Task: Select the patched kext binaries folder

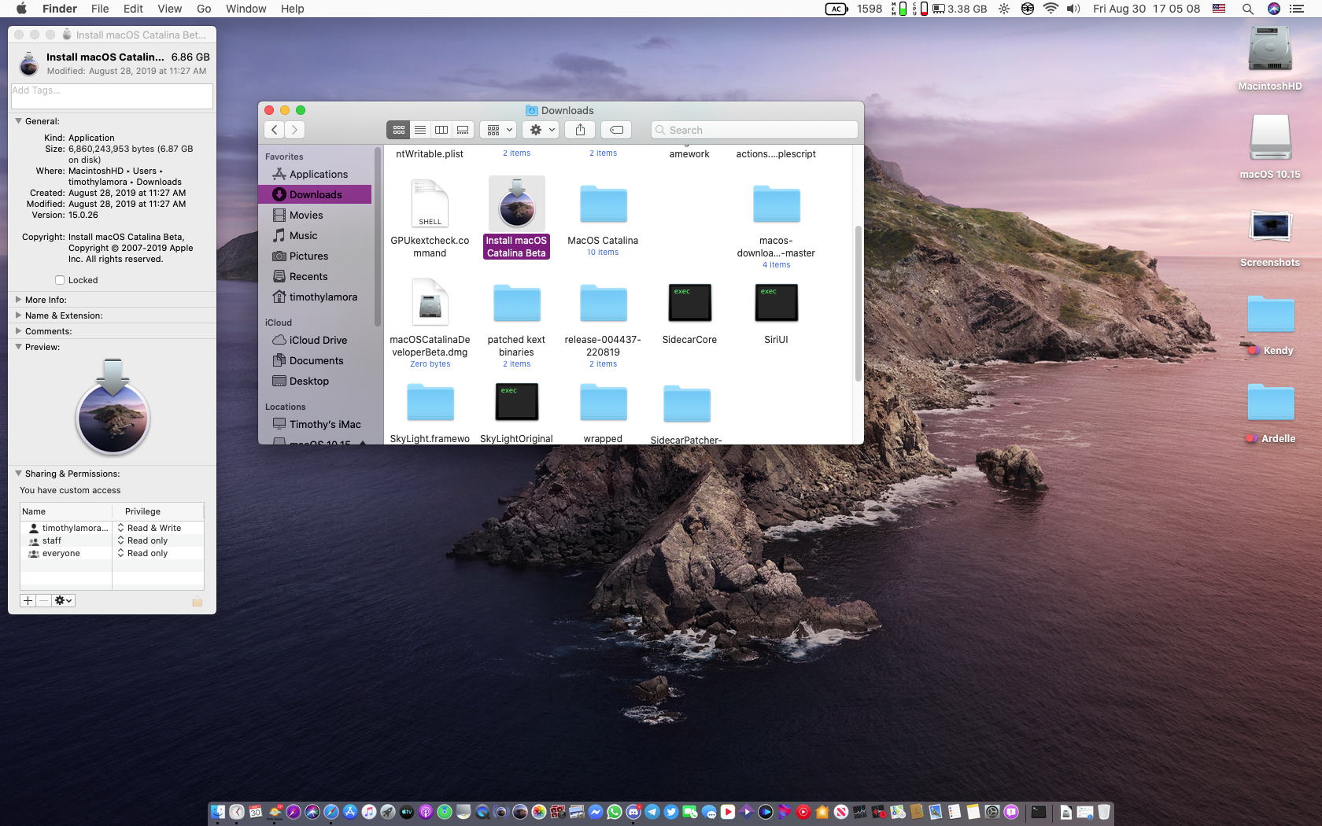Action: pyautogui.click(x=516, y=303)
